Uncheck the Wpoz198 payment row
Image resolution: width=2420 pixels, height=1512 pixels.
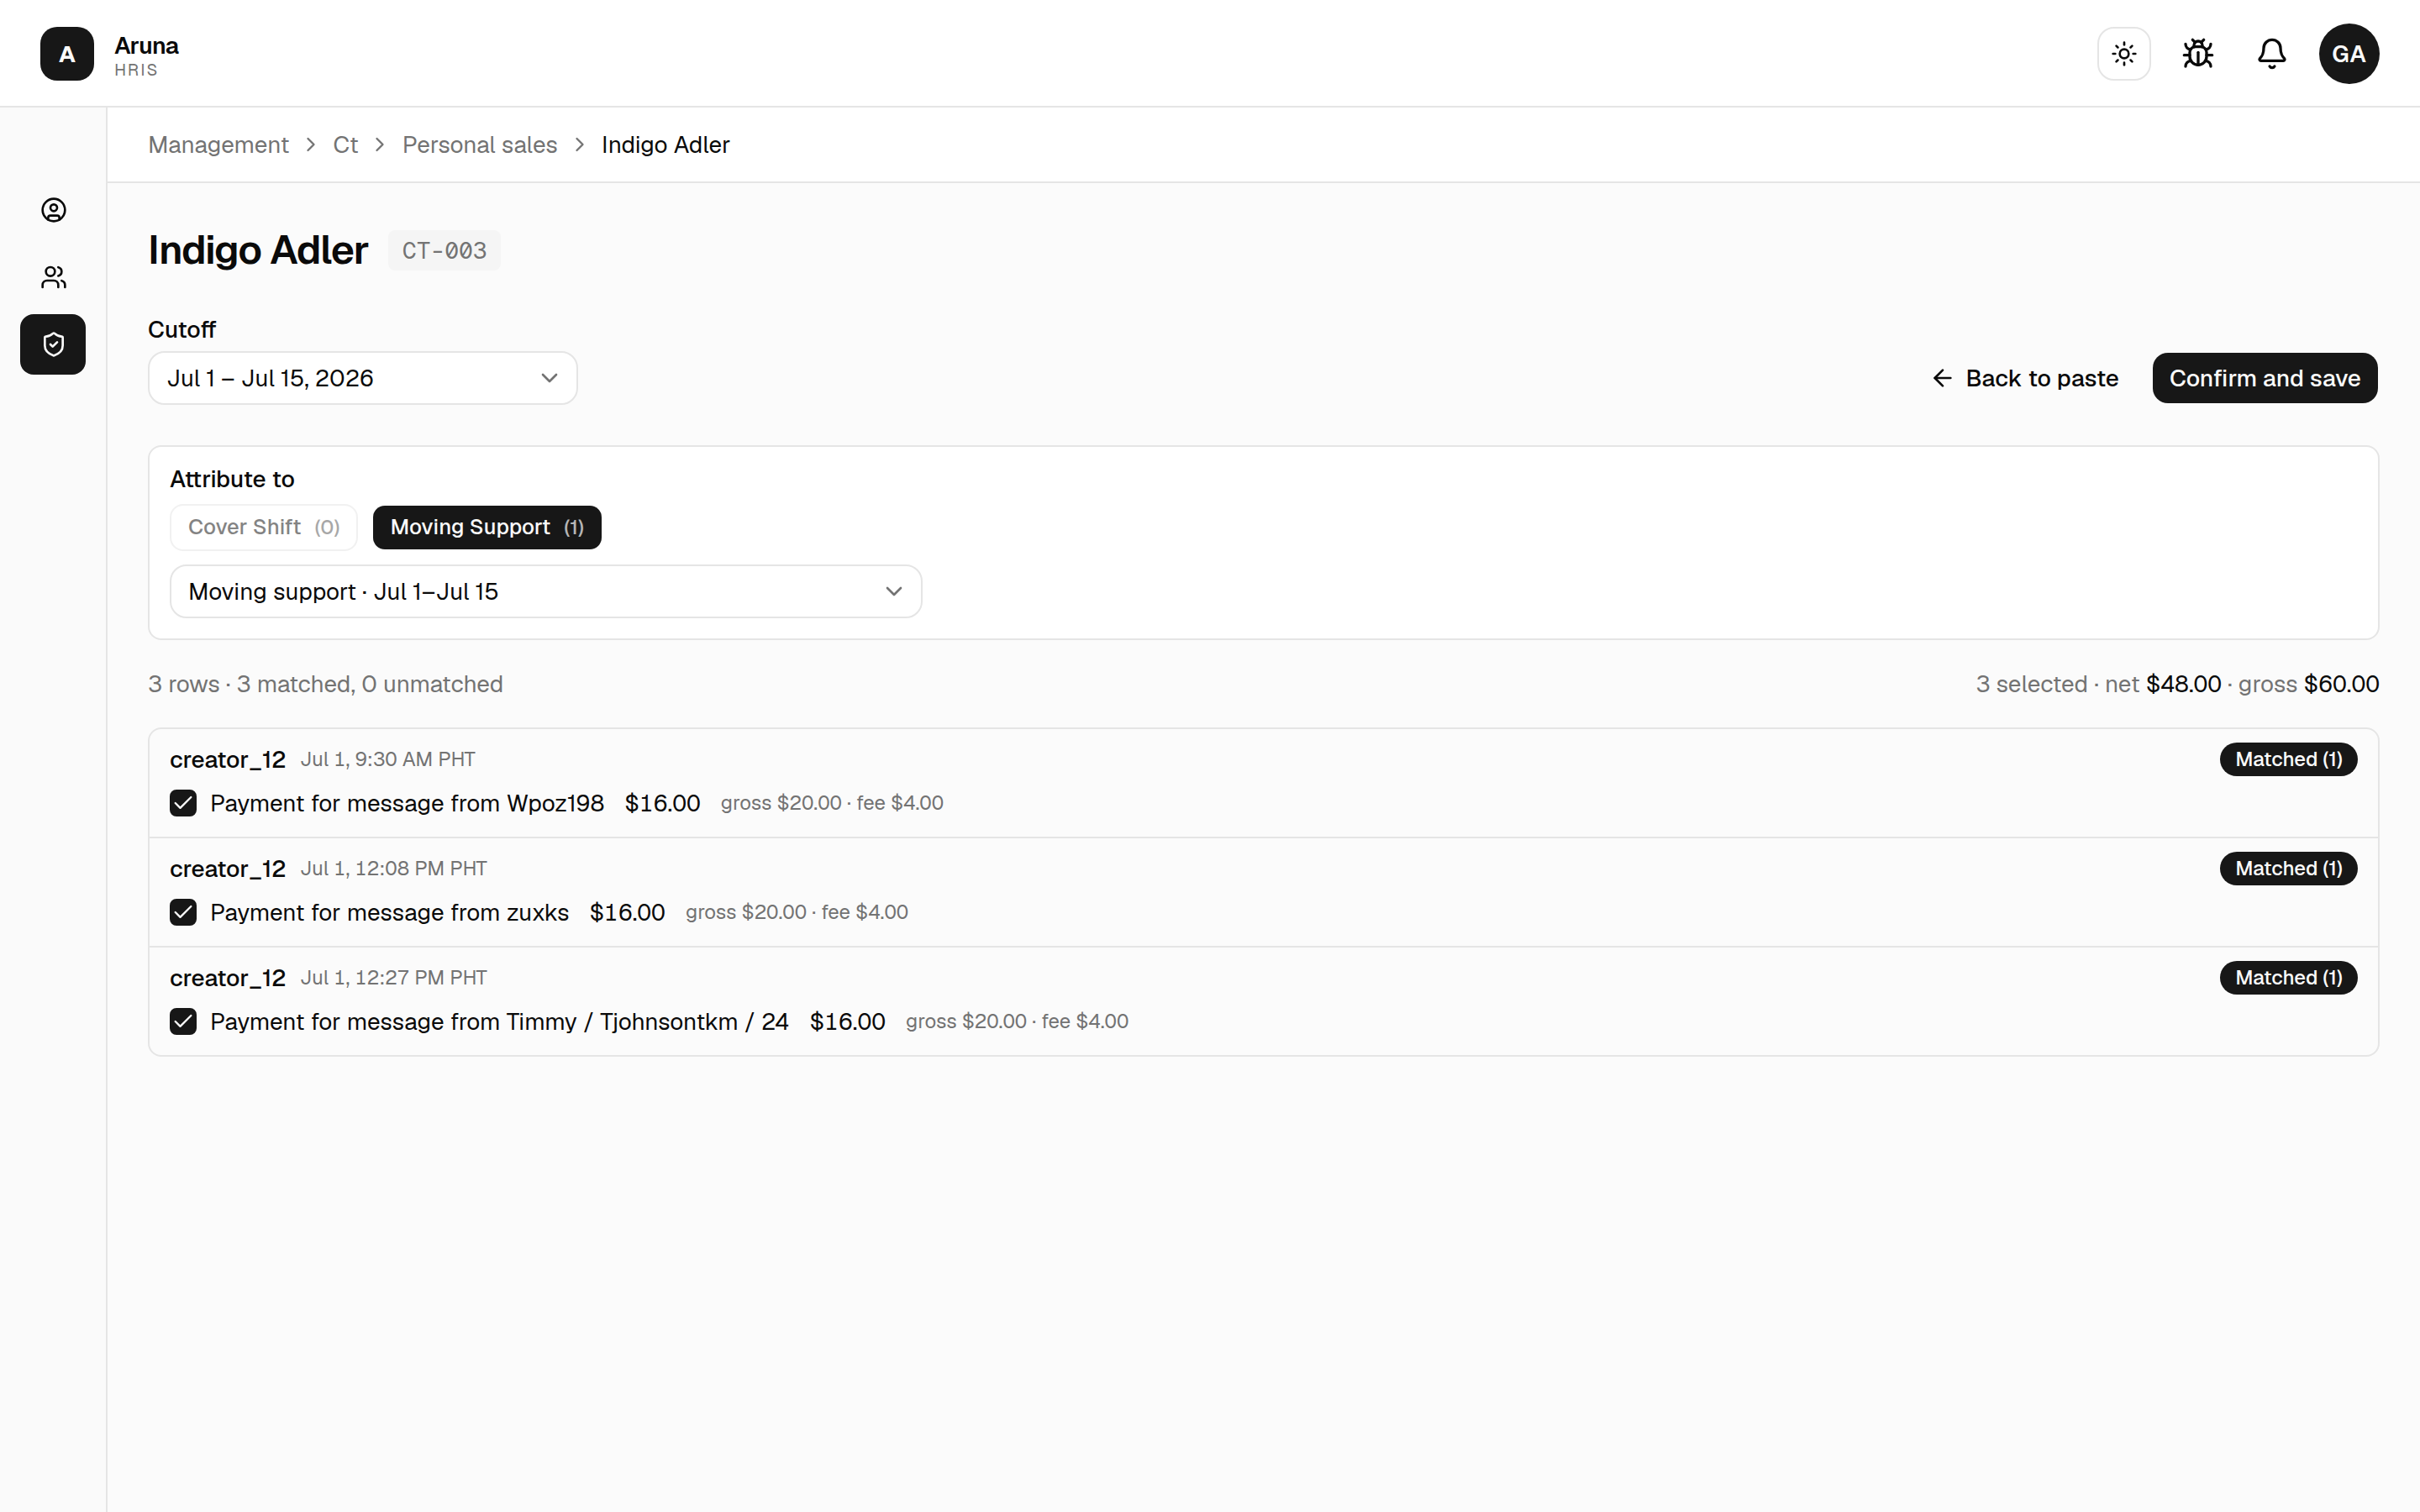point(183,803)
